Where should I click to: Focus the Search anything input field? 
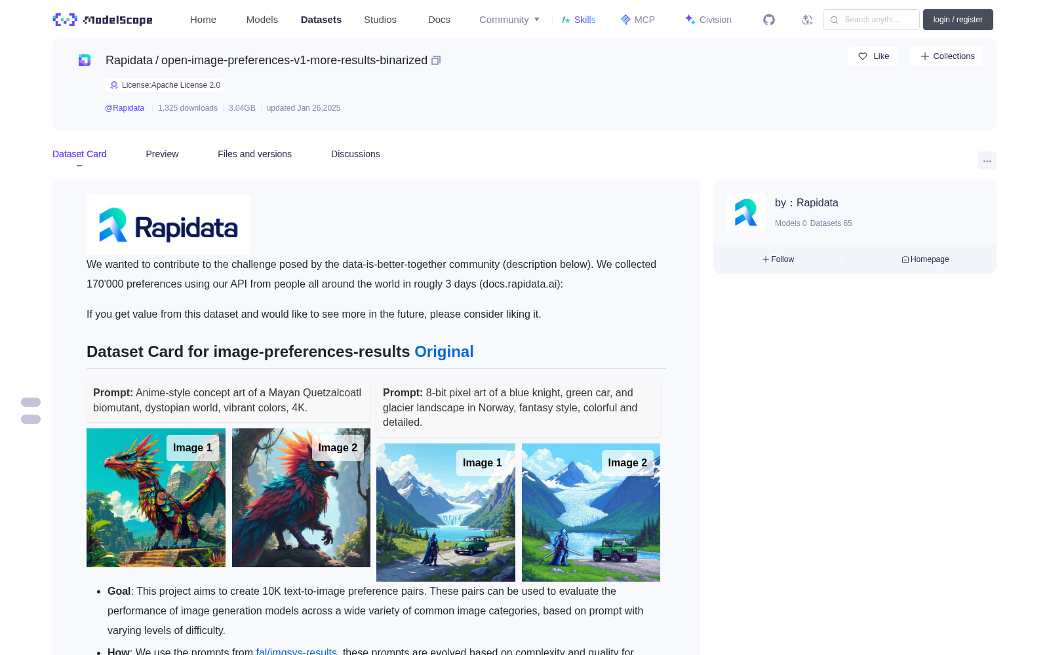click(x=871, y=20)
